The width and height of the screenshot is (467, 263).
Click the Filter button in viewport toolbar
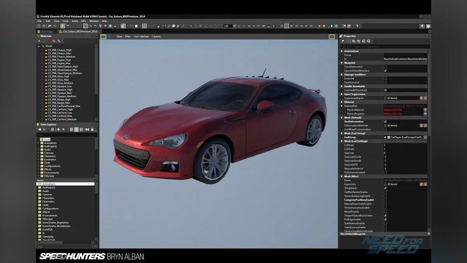pos(128,36)
